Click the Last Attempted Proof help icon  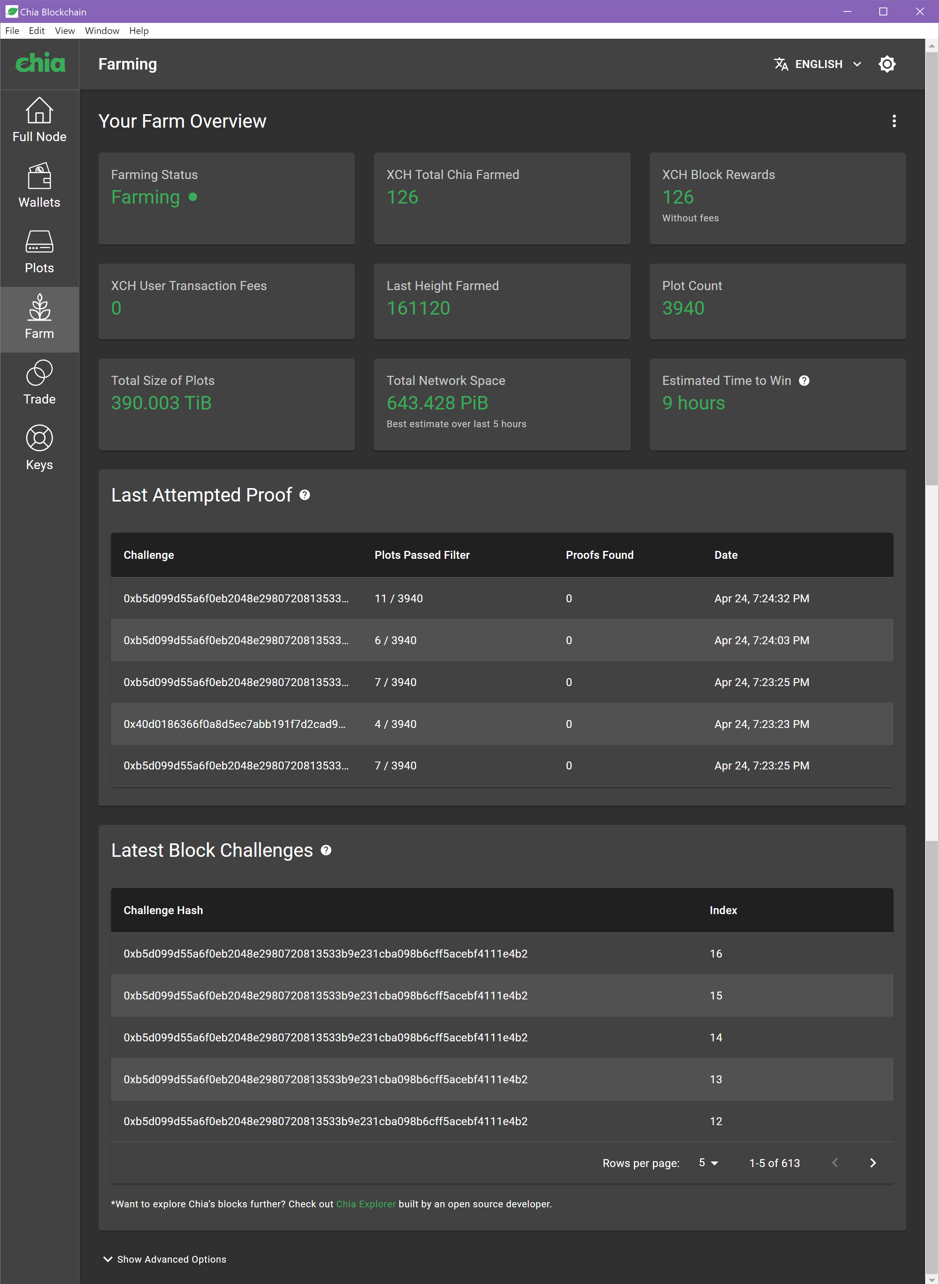coord(305,495)
